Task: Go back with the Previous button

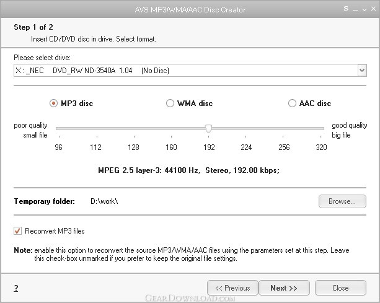Action: (232, 288)
